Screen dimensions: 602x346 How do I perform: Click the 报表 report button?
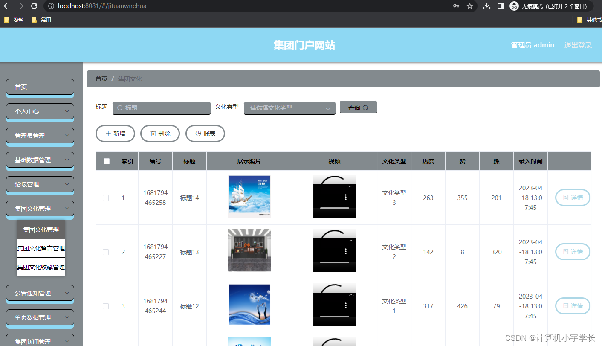(205, 134)
